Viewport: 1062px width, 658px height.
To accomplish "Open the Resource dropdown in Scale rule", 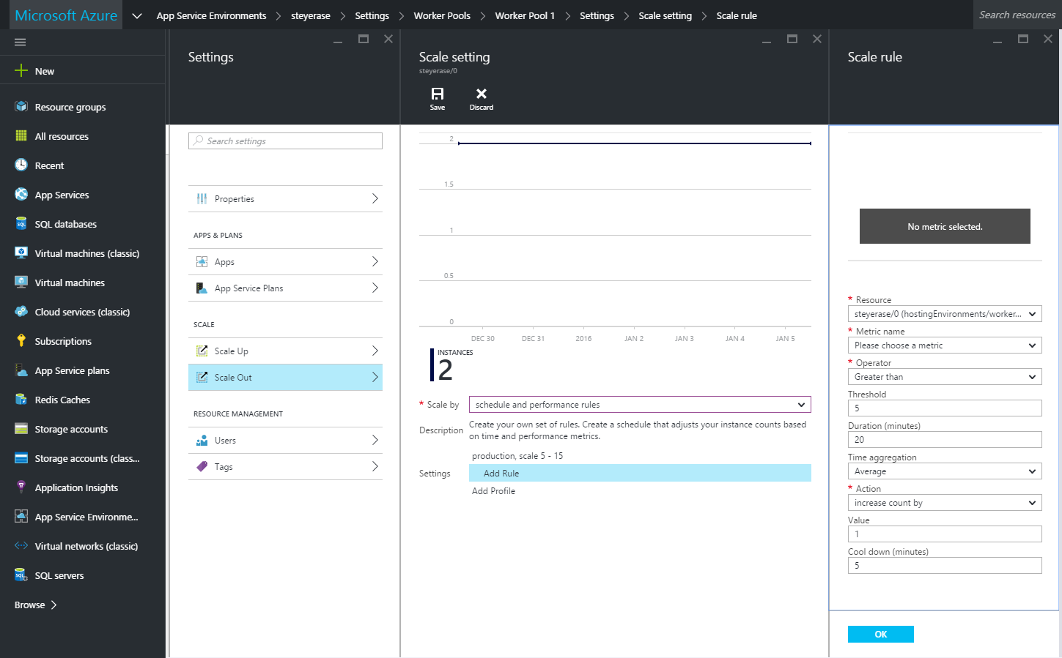I will pyautogui.click(x=945, y=313).
